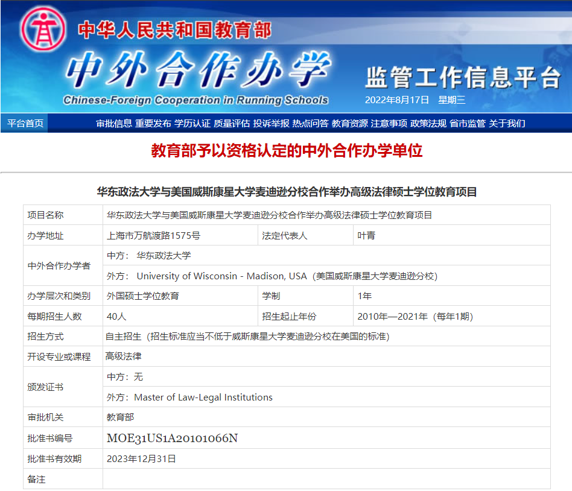572x491 pixels.
Task: Select University of Wisconsin - Madison, USA text
Action: [221, 276]
